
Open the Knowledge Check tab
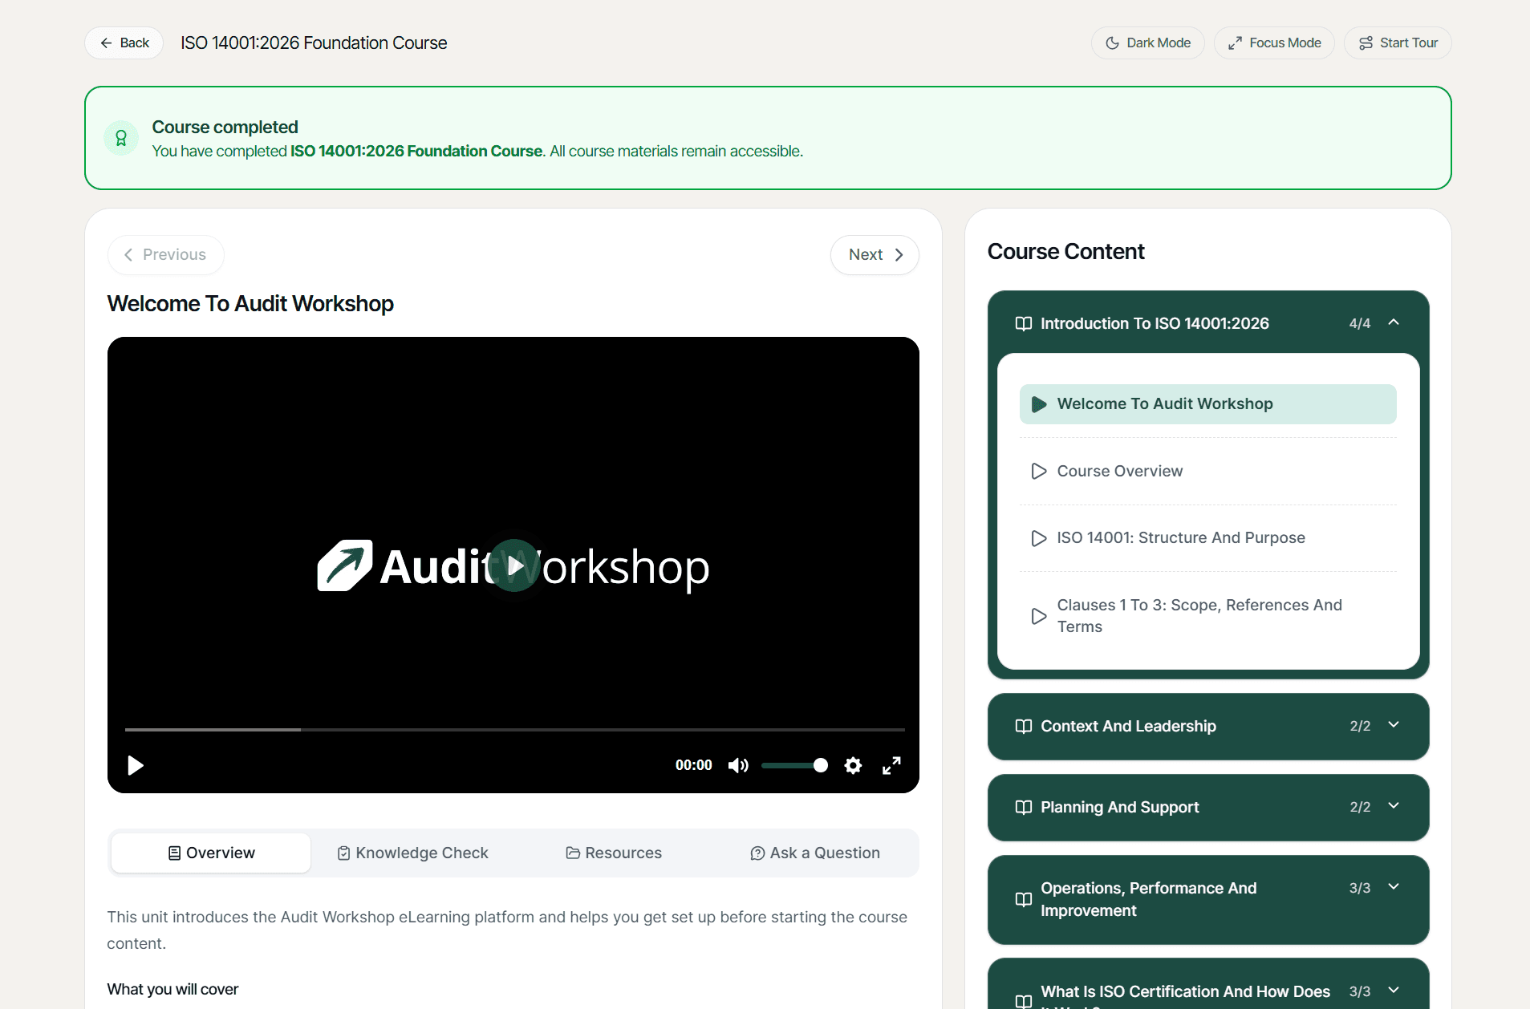click(412, 853)
